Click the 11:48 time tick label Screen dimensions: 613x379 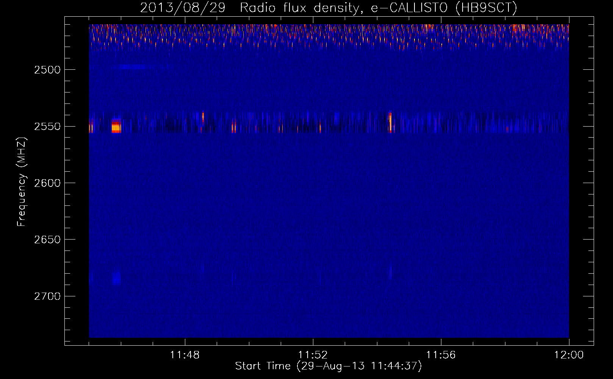(x=185, y=355)
